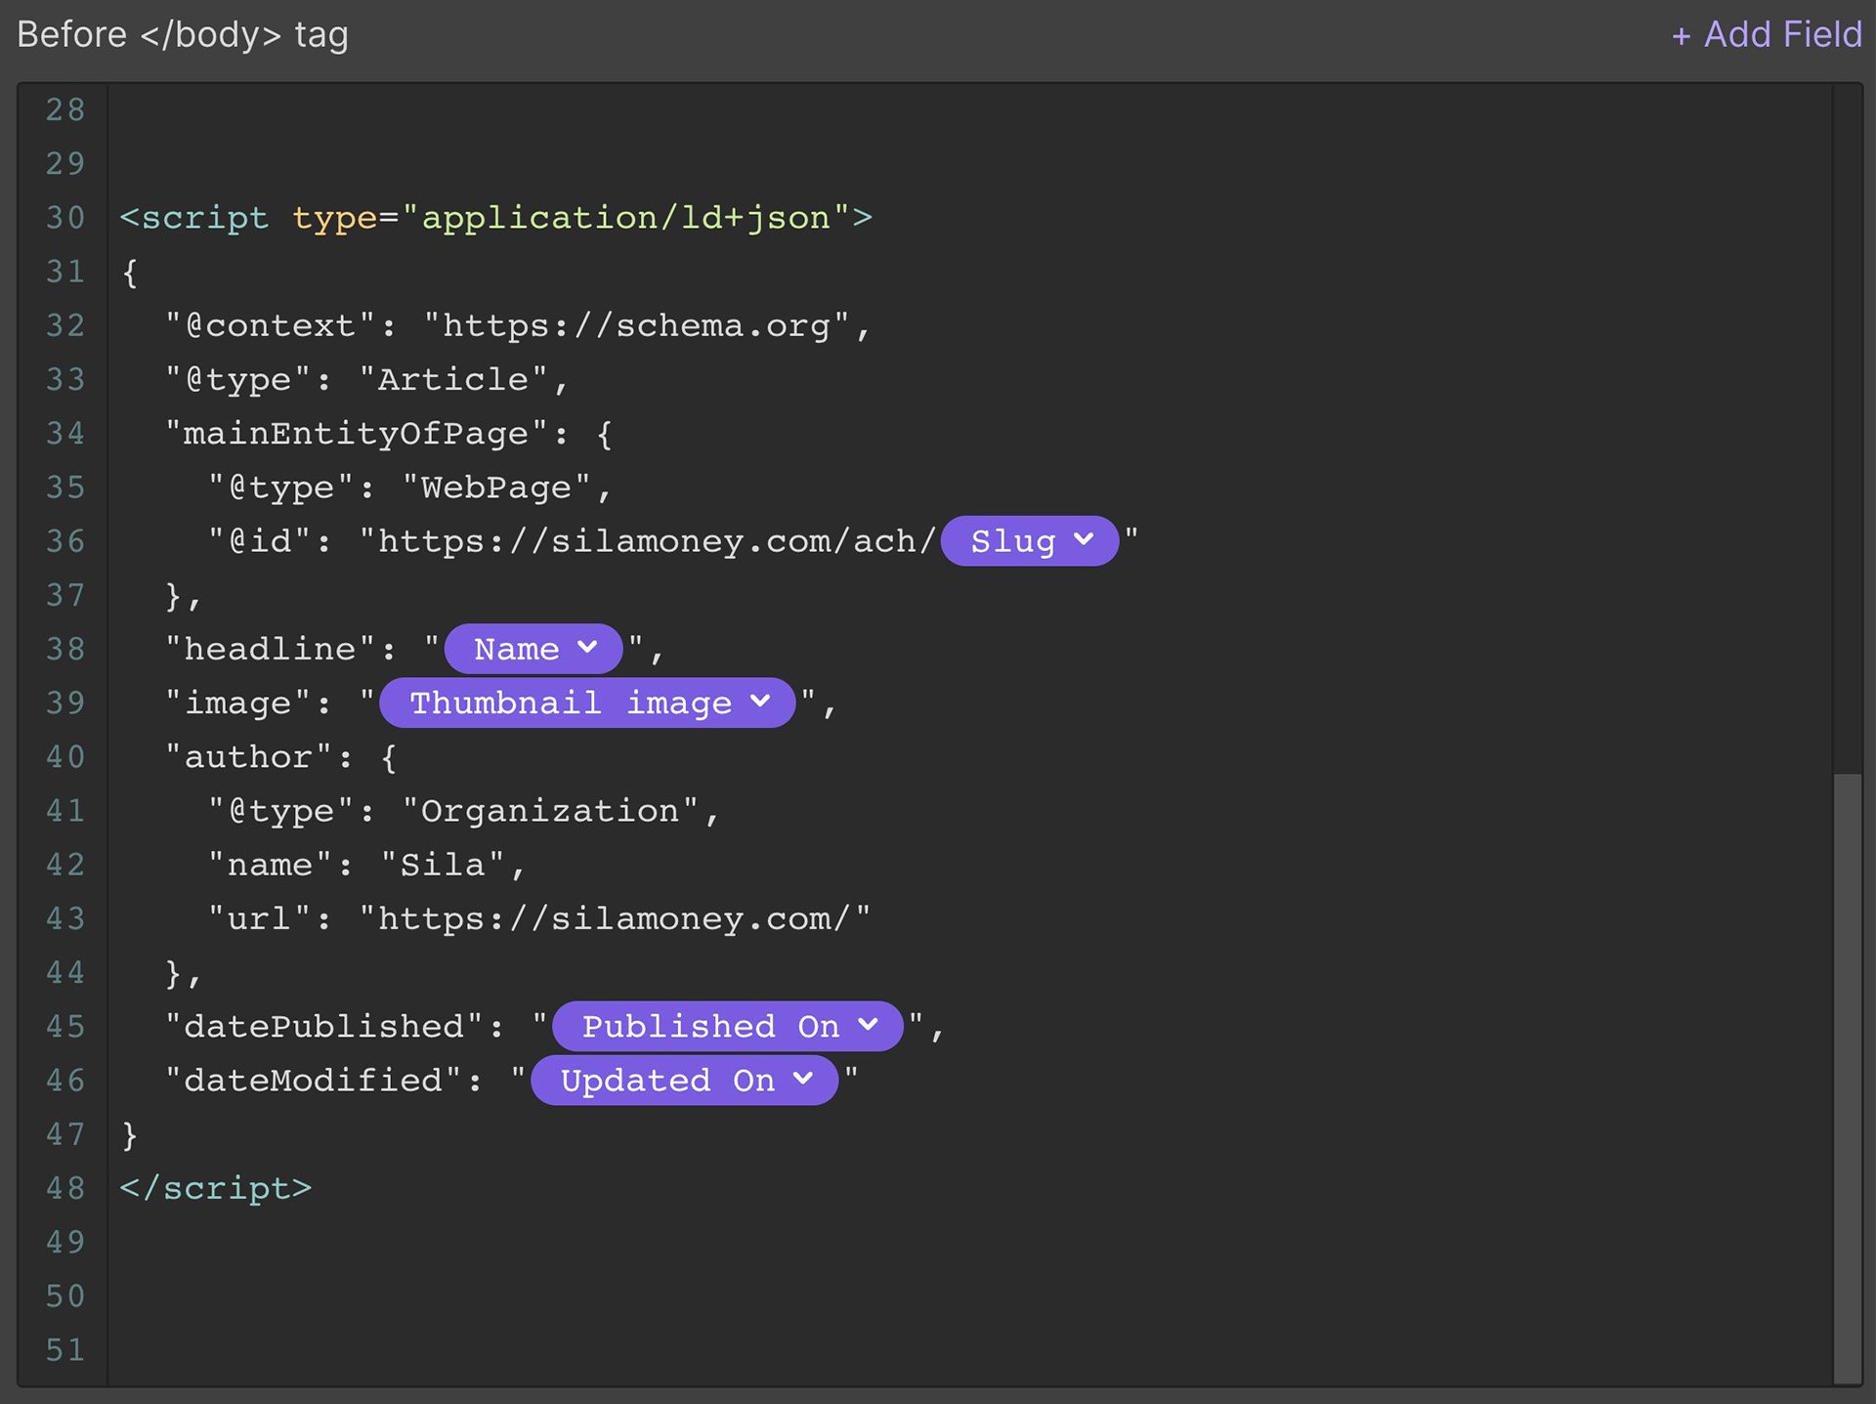
Task: Click chevron arrow on Published On pill
Action: (869, 1025)
